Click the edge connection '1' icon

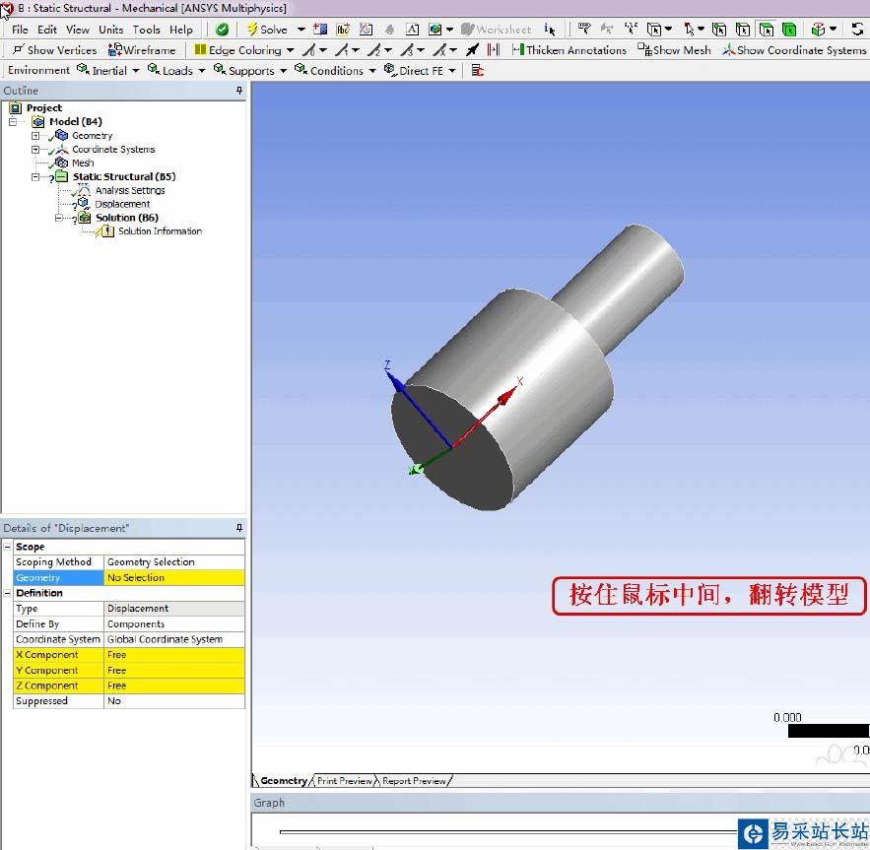(x=342, y=50)
